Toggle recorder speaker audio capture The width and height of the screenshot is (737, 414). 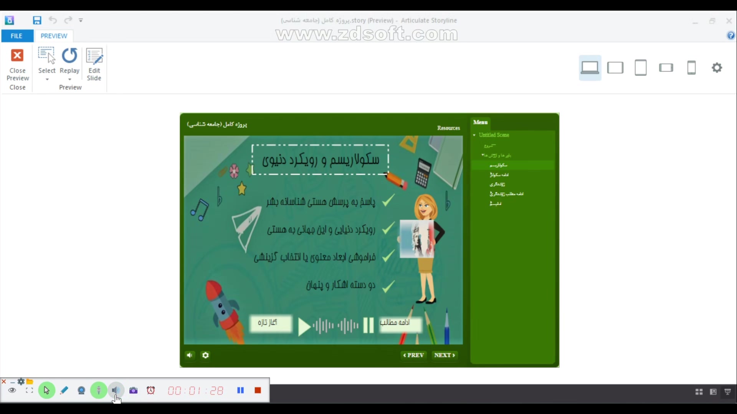[x=116, y=391]
